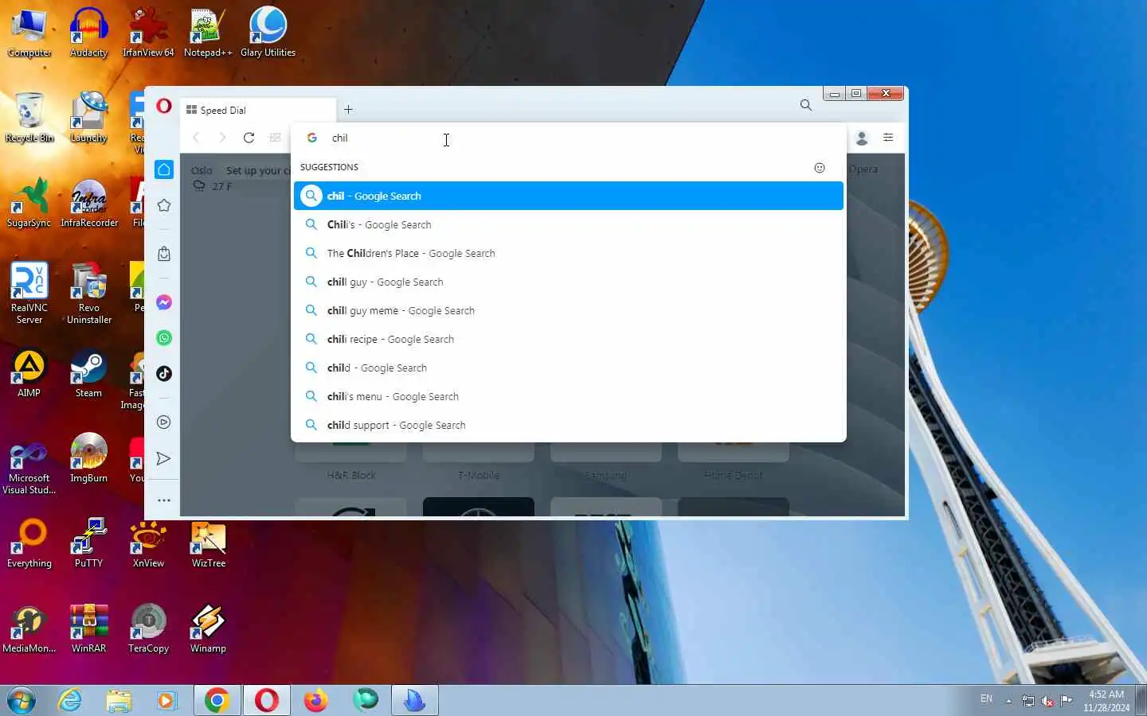Viewport: 1147px width, 716px height.
Task: Select "Chili's - Google Search" suggestion
Action: (569, 224)
